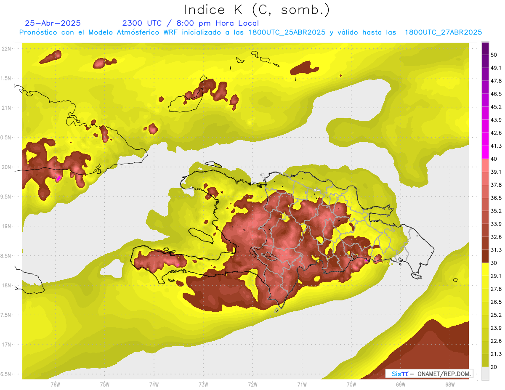Click the olive swatch between 20 and 21.3
The image size is (505, 390).
pyautogui.click(x=486, y=360)
